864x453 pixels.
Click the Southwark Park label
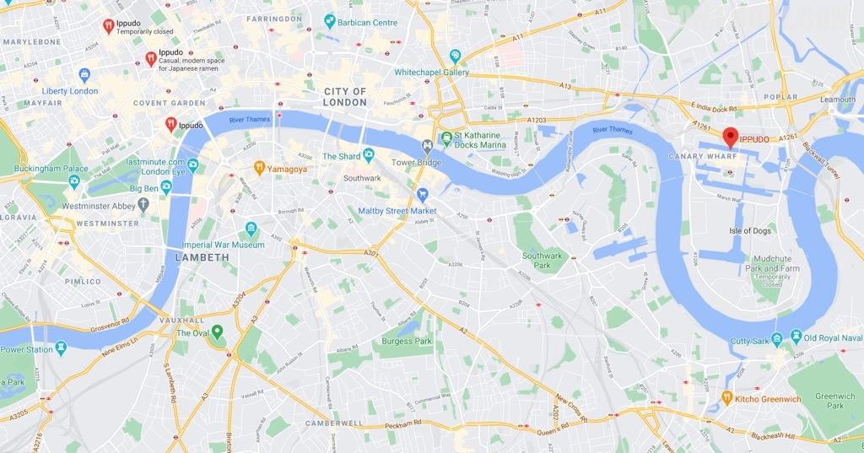pyautogui.click(x=543, y=260)
